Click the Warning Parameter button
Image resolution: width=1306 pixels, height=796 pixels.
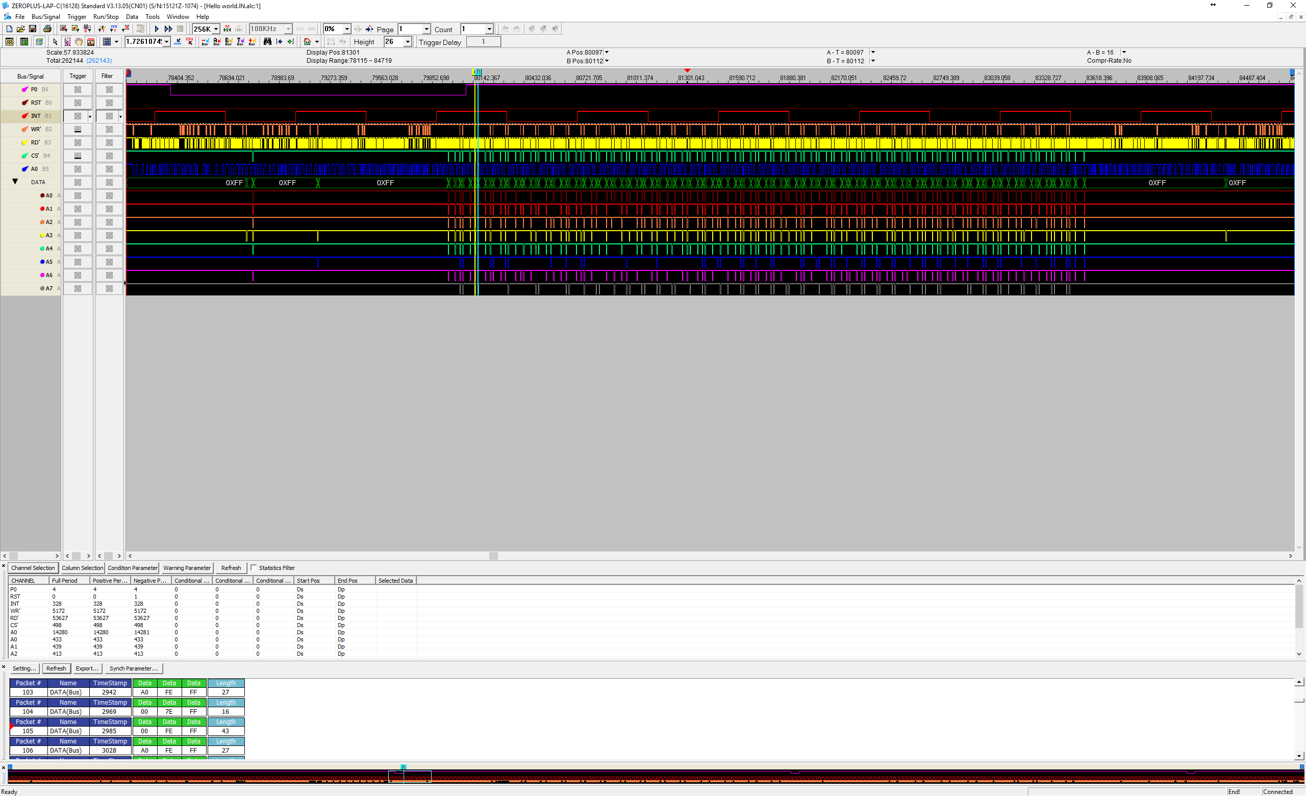(x=187, y=567)
